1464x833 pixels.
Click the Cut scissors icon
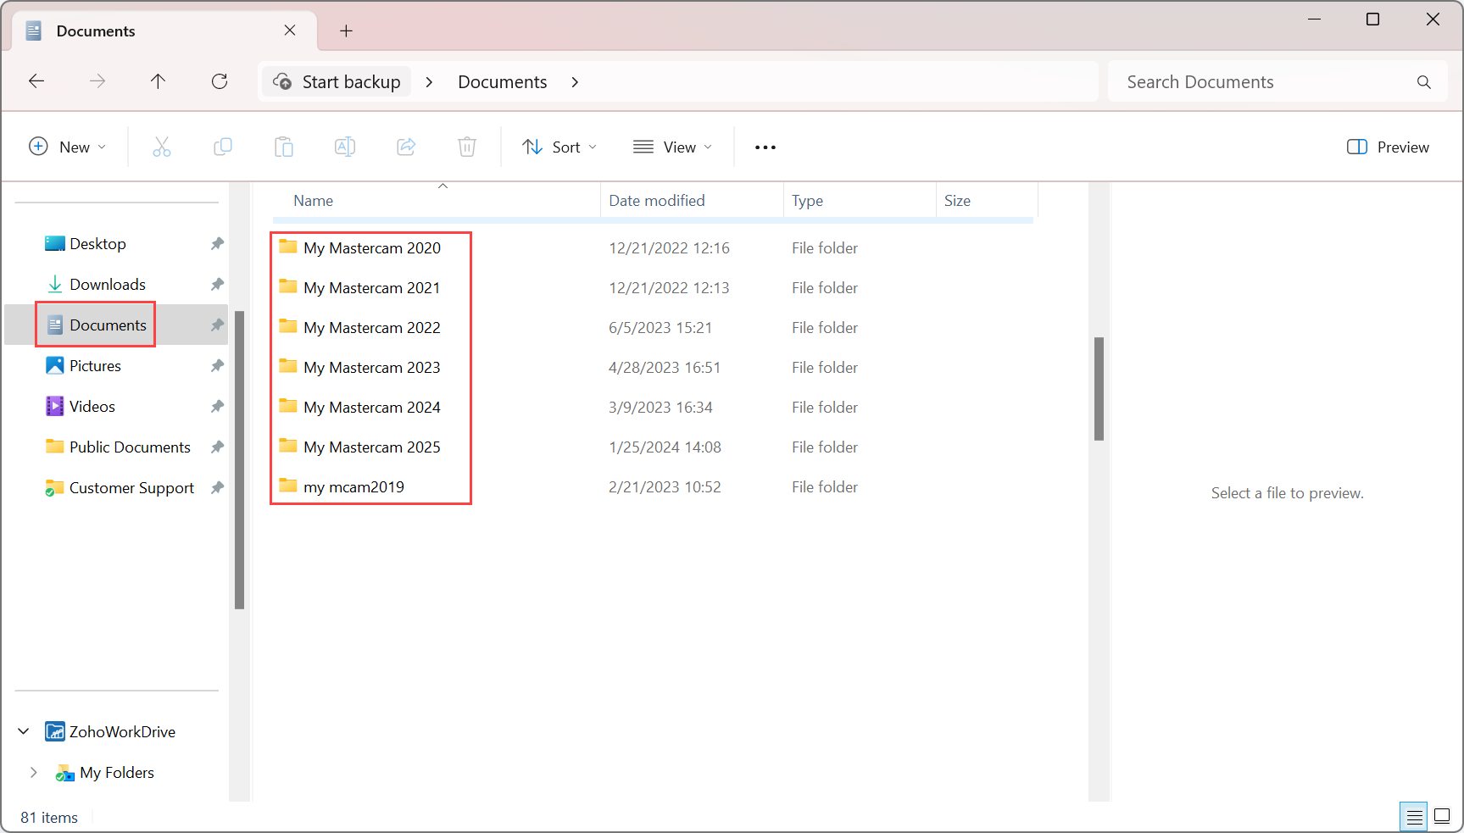(162, 147)
